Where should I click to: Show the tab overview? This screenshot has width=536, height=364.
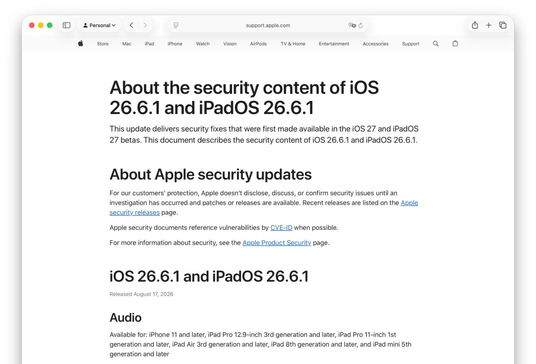503,25
